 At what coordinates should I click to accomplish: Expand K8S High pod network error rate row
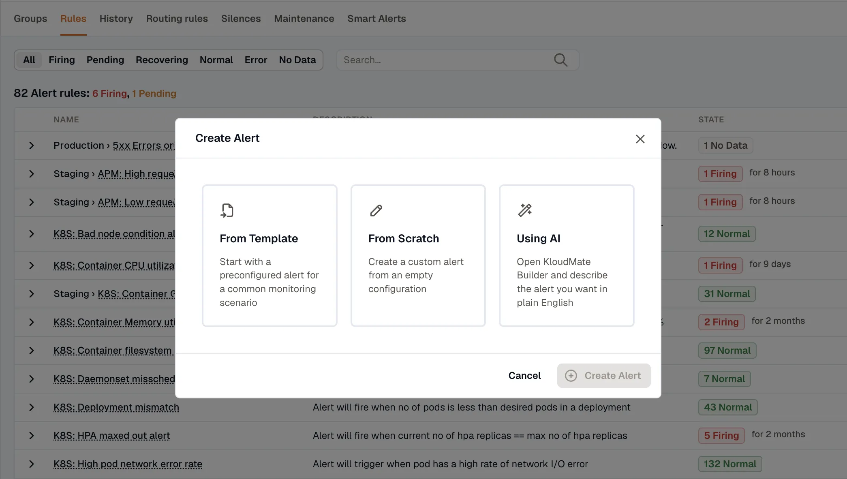tap(32, 464)
